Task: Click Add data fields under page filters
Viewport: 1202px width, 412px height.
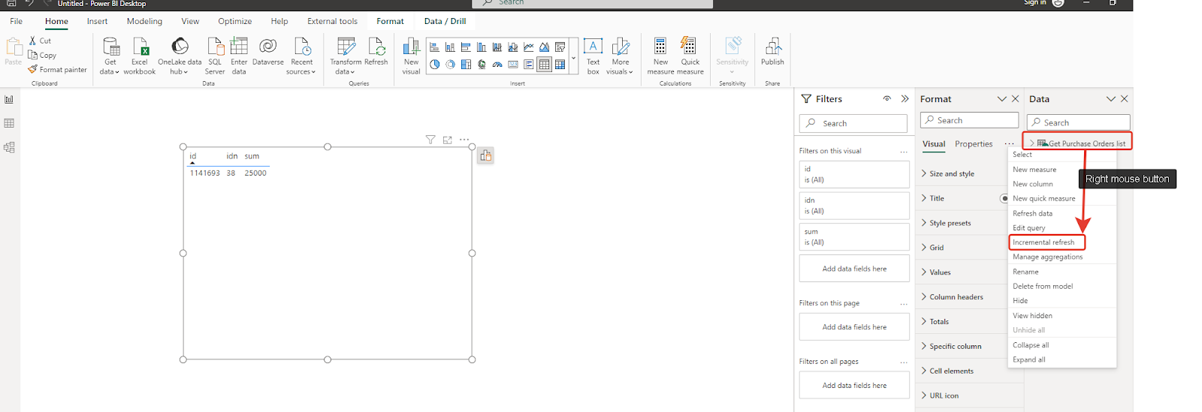Action: 854,327
